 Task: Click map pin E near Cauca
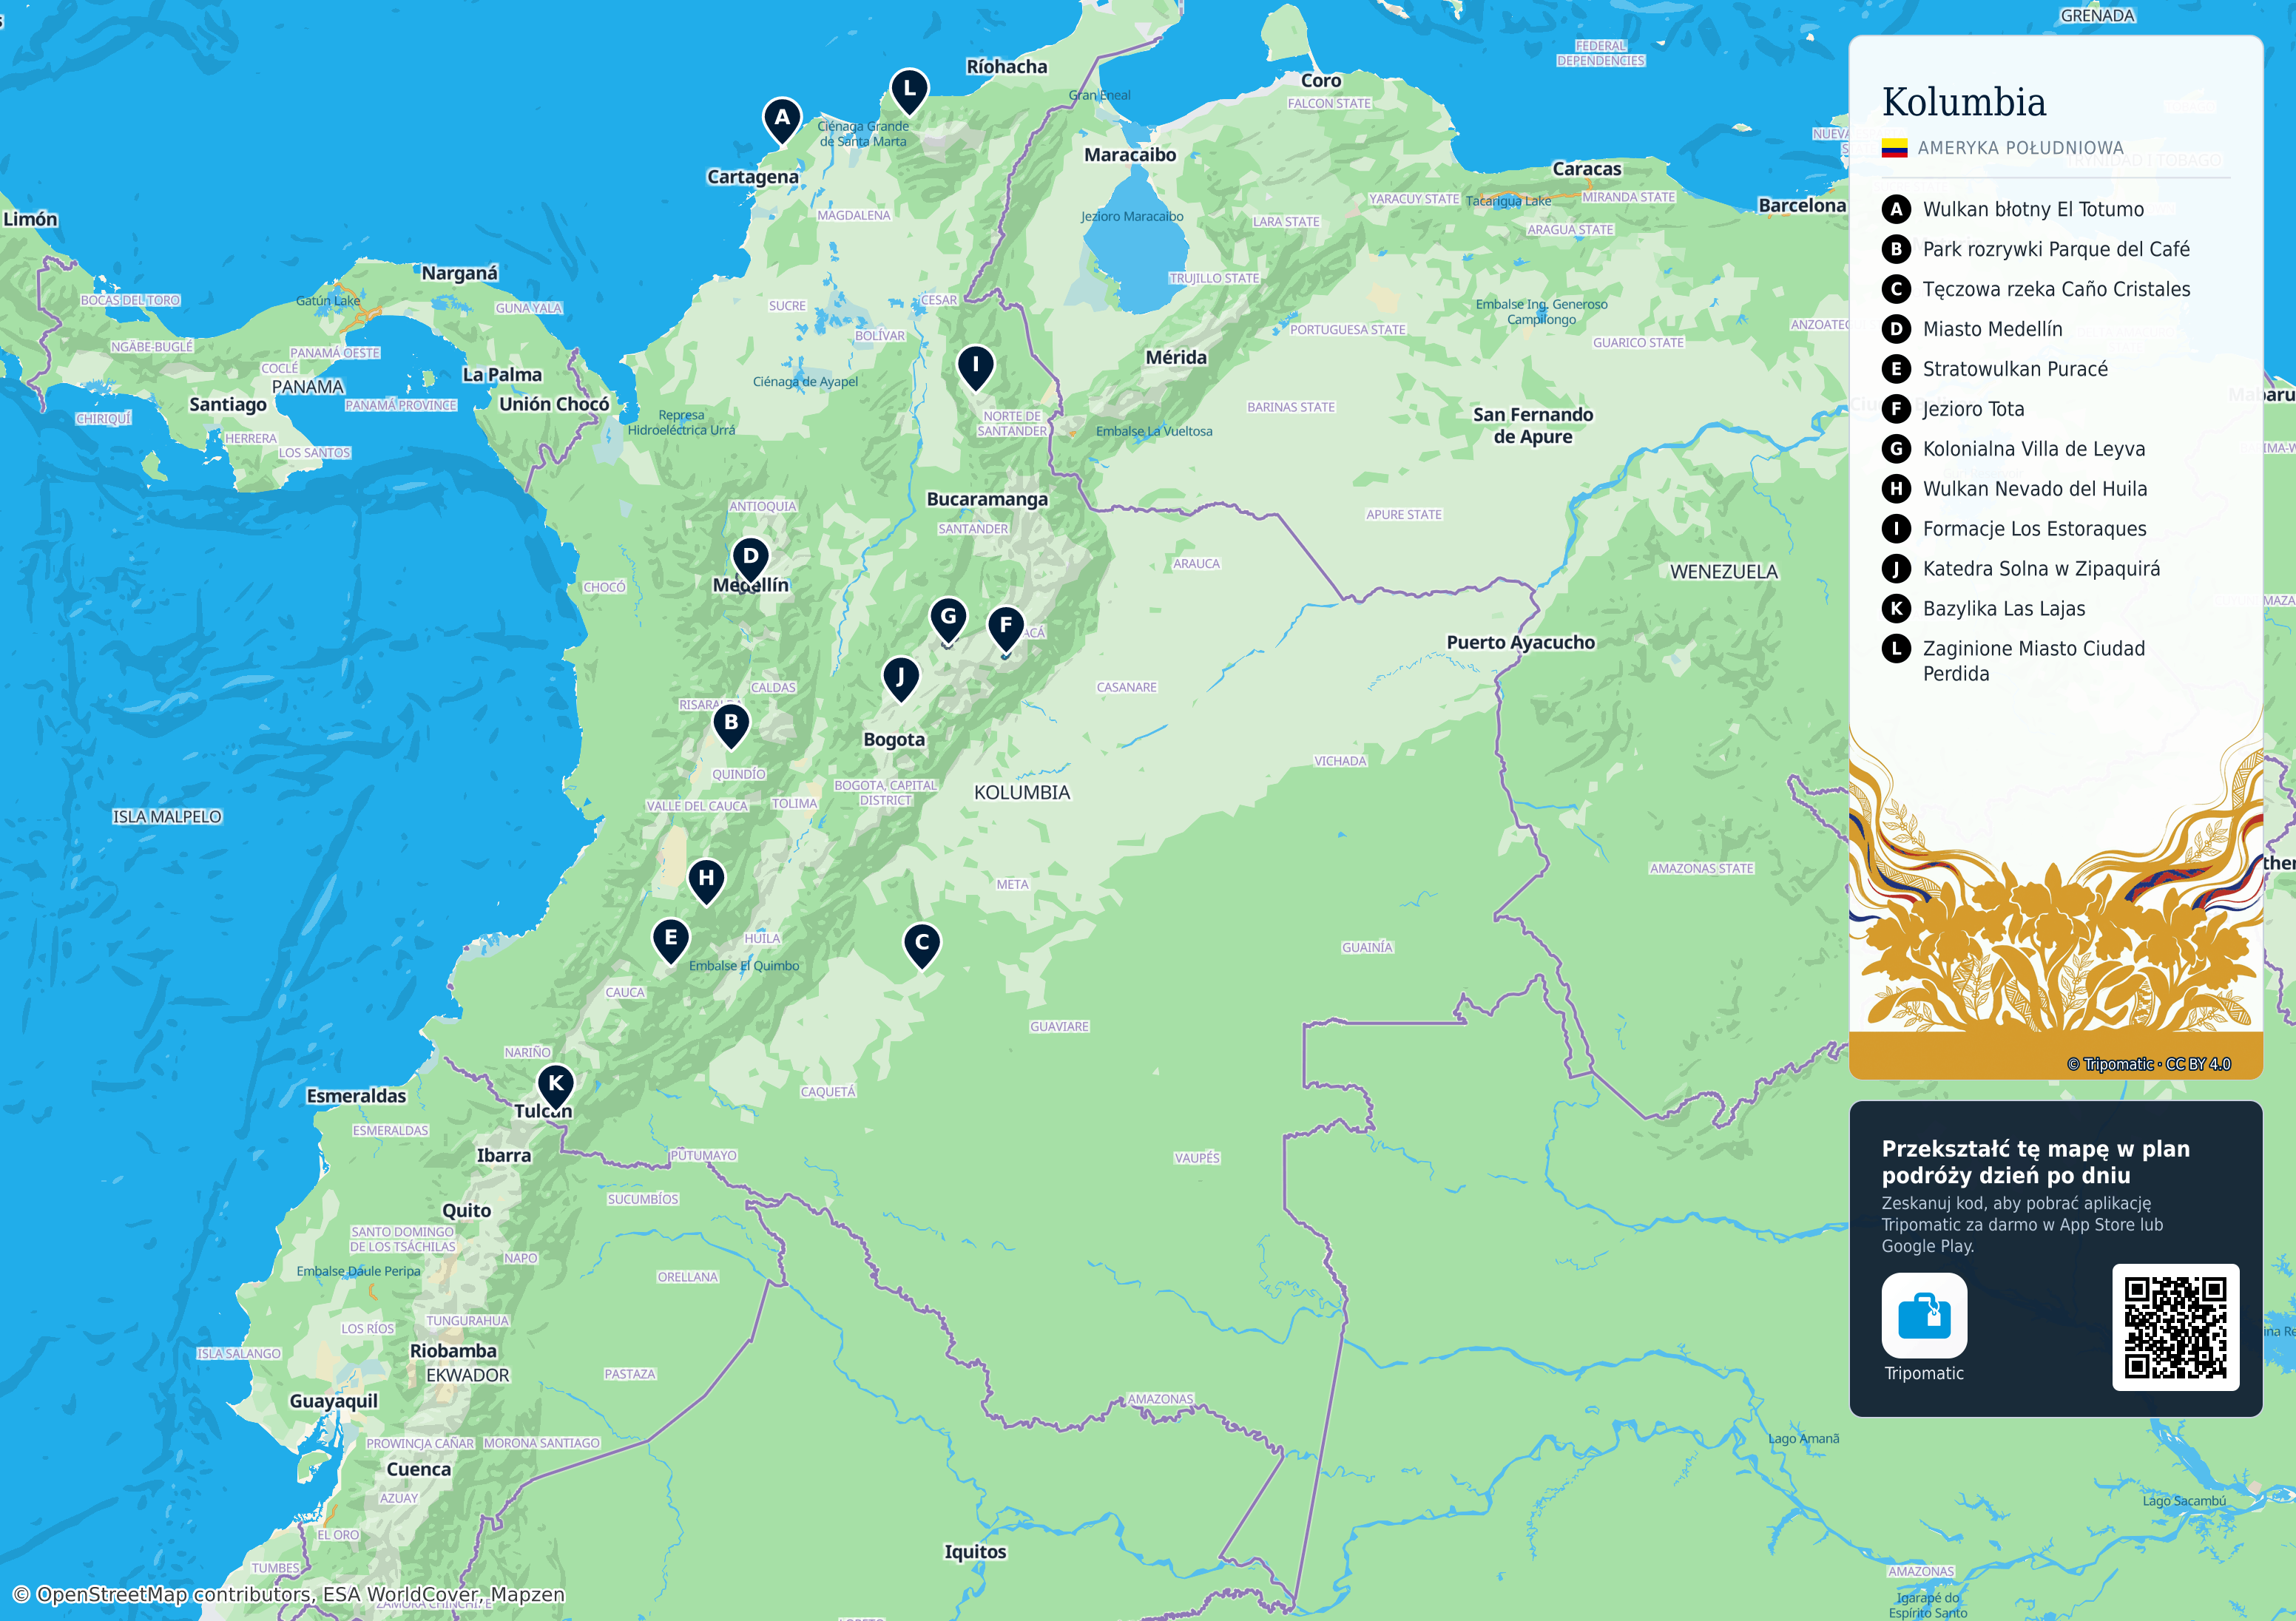(x=671, y=941)
